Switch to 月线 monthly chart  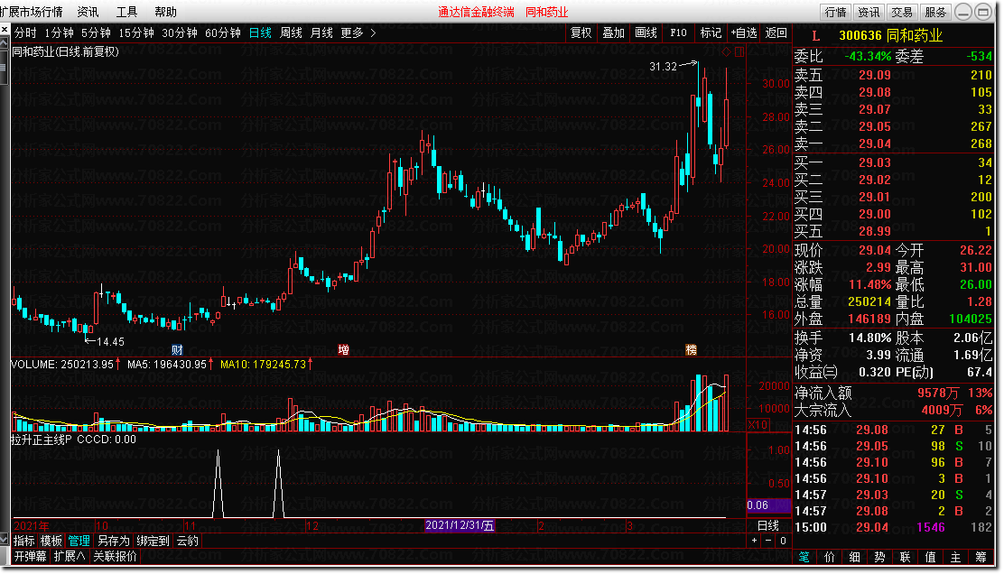[321, 32]
